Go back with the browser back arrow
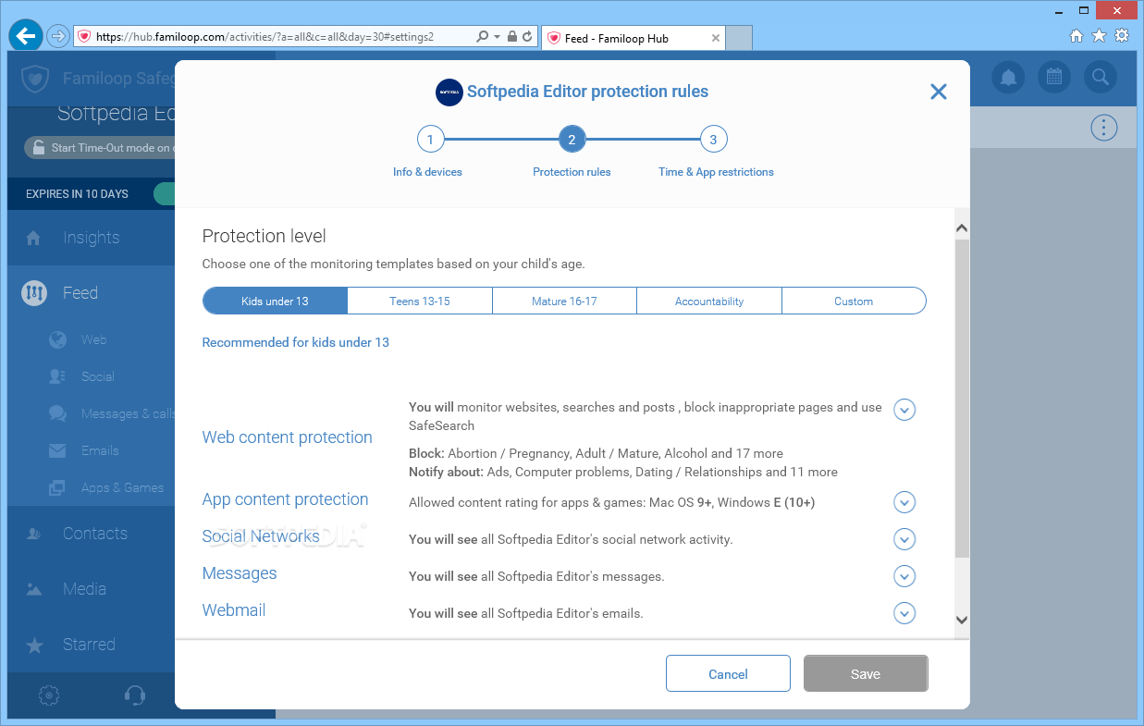Viewport: 1144px width, 726px height. 26,36
